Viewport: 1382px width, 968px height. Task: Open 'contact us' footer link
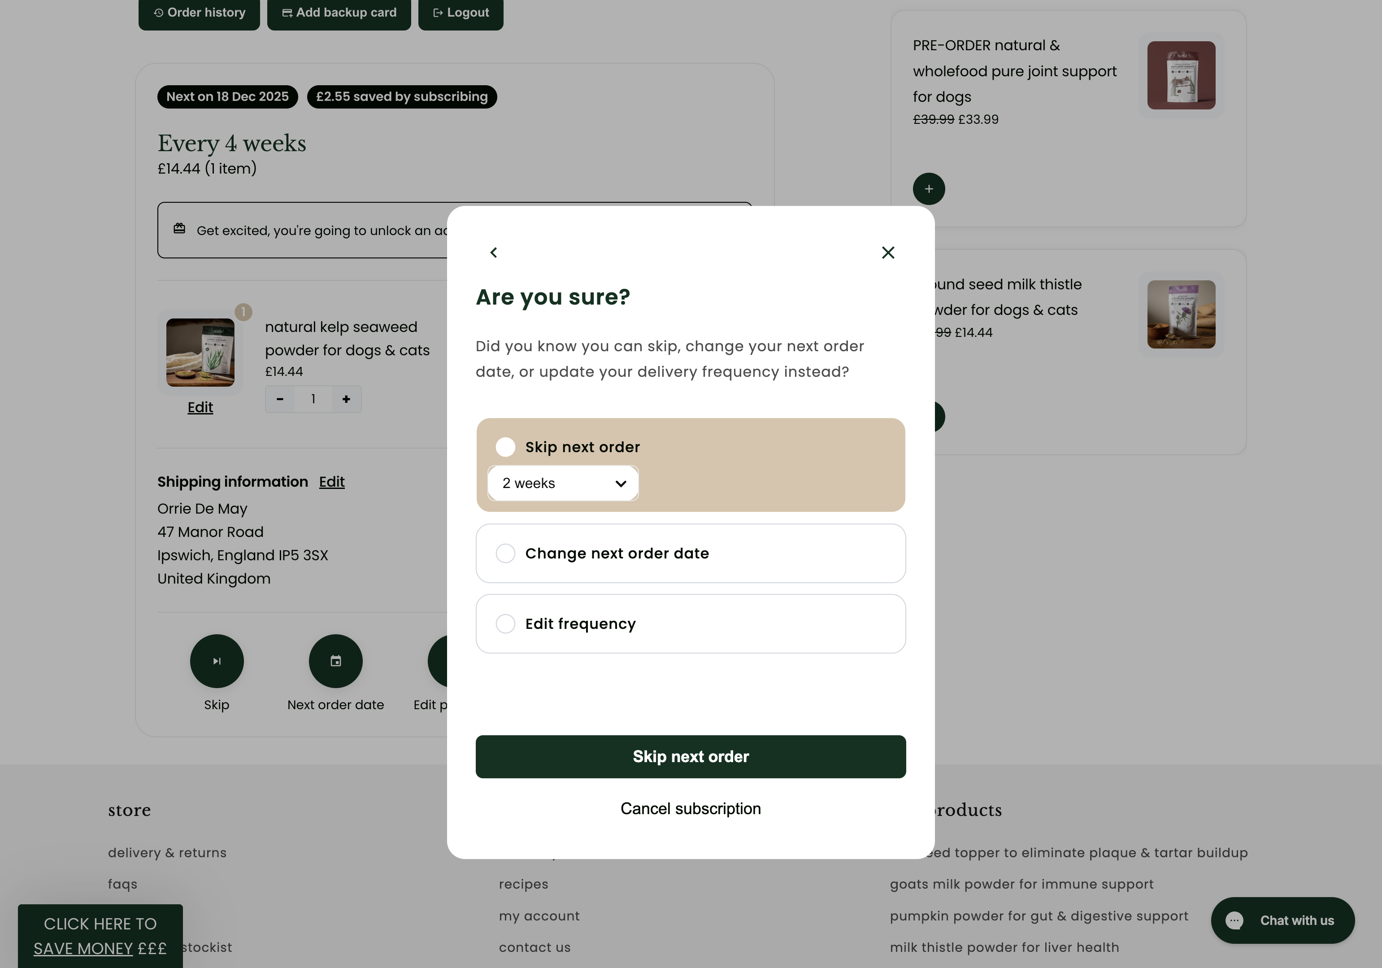coord(535,947)
